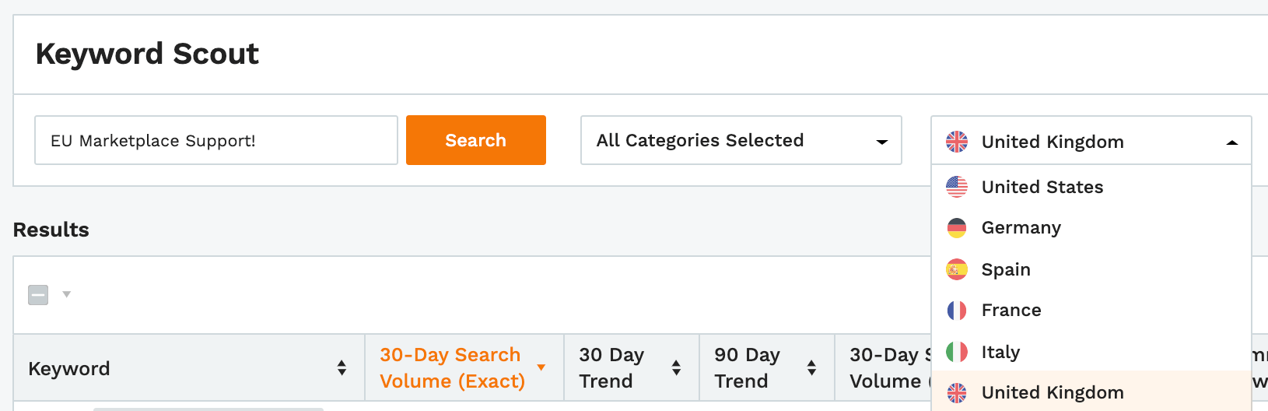Click the Spain flag icon

tap(957, 269)
